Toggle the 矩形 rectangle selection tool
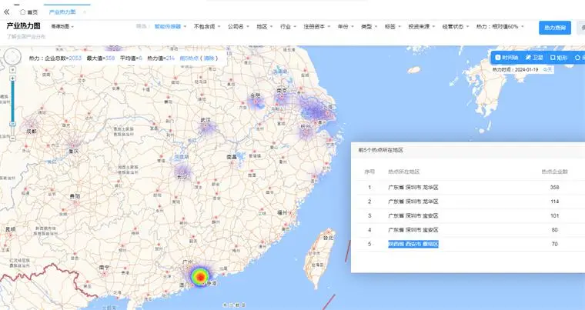 click(560, 58)
